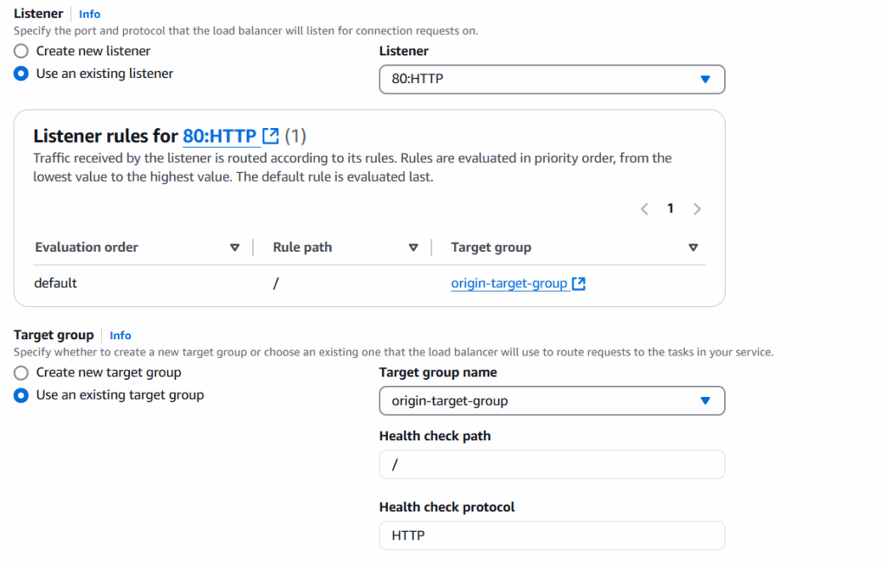Click the Health check protocol field

tap(552, 535)
